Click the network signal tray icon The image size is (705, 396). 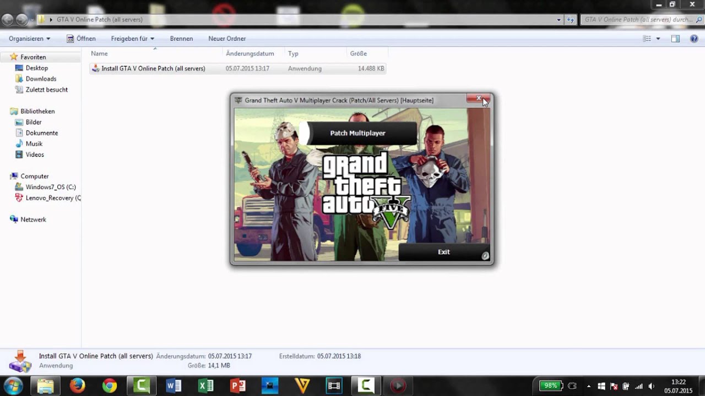coord(639,386)
